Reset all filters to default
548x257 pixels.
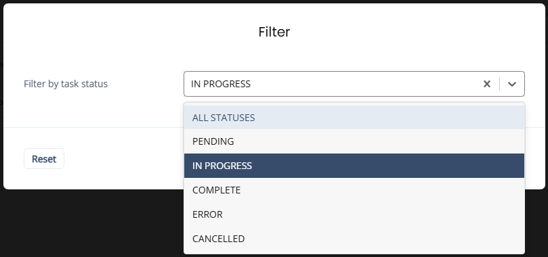click(x=44, y=159)
